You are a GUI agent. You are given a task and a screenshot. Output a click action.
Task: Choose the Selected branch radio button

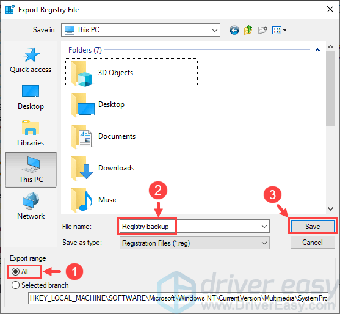(x=40, y=285)
